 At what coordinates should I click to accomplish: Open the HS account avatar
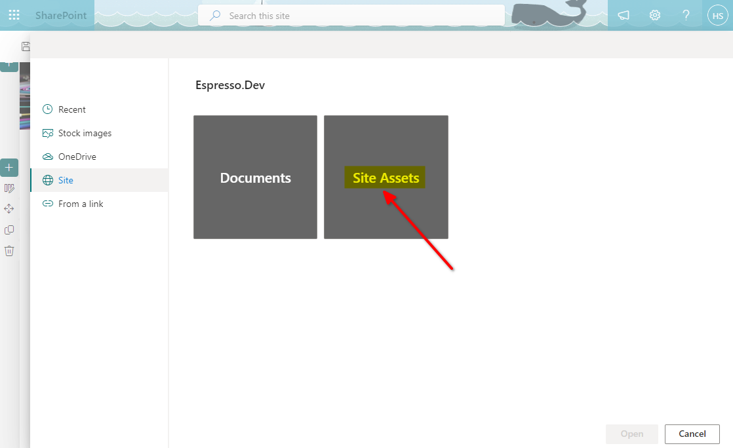717,16
